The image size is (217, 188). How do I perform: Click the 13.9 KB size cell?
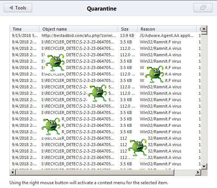tap(127, 35)
